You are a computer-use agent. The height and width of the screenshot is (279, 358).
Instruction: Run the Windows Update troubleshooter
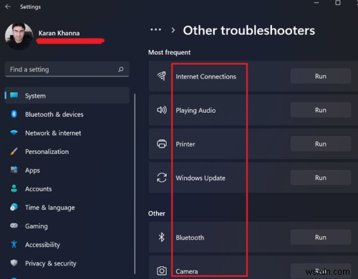coord(321,178)
